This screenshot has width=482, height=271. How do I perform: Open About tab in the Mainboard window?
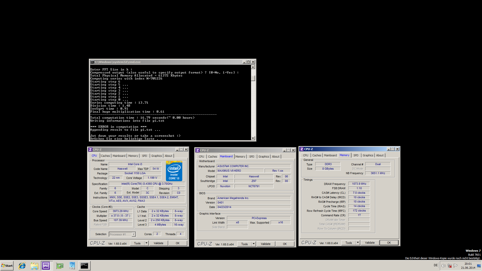point(276,157)
